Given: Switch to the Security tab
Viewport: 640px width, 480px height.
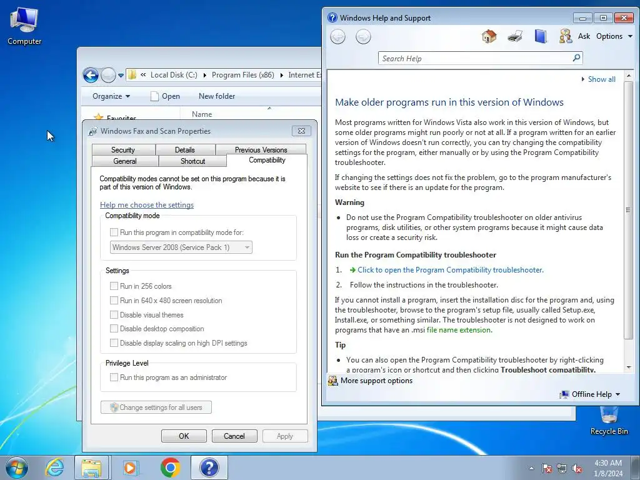Looking at the screenshot, I should (x=123, y=150).
